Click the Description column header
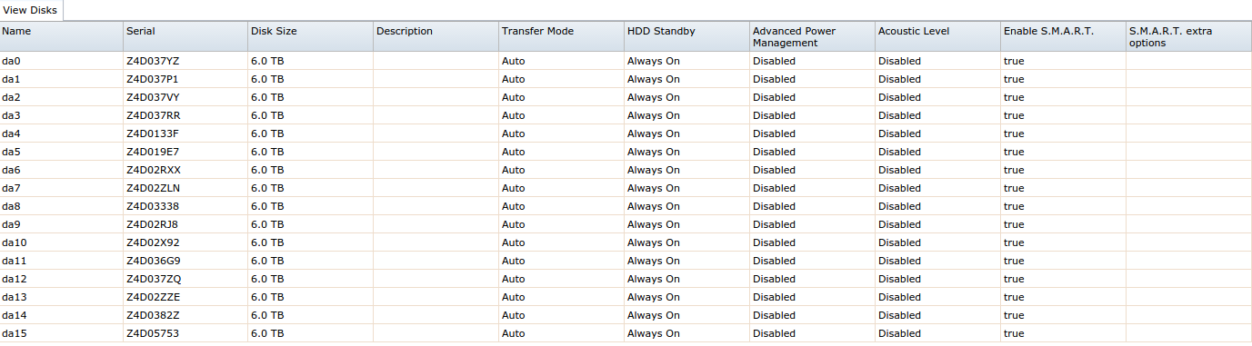Screen dimensions: 1252x346 click(436, 36)
